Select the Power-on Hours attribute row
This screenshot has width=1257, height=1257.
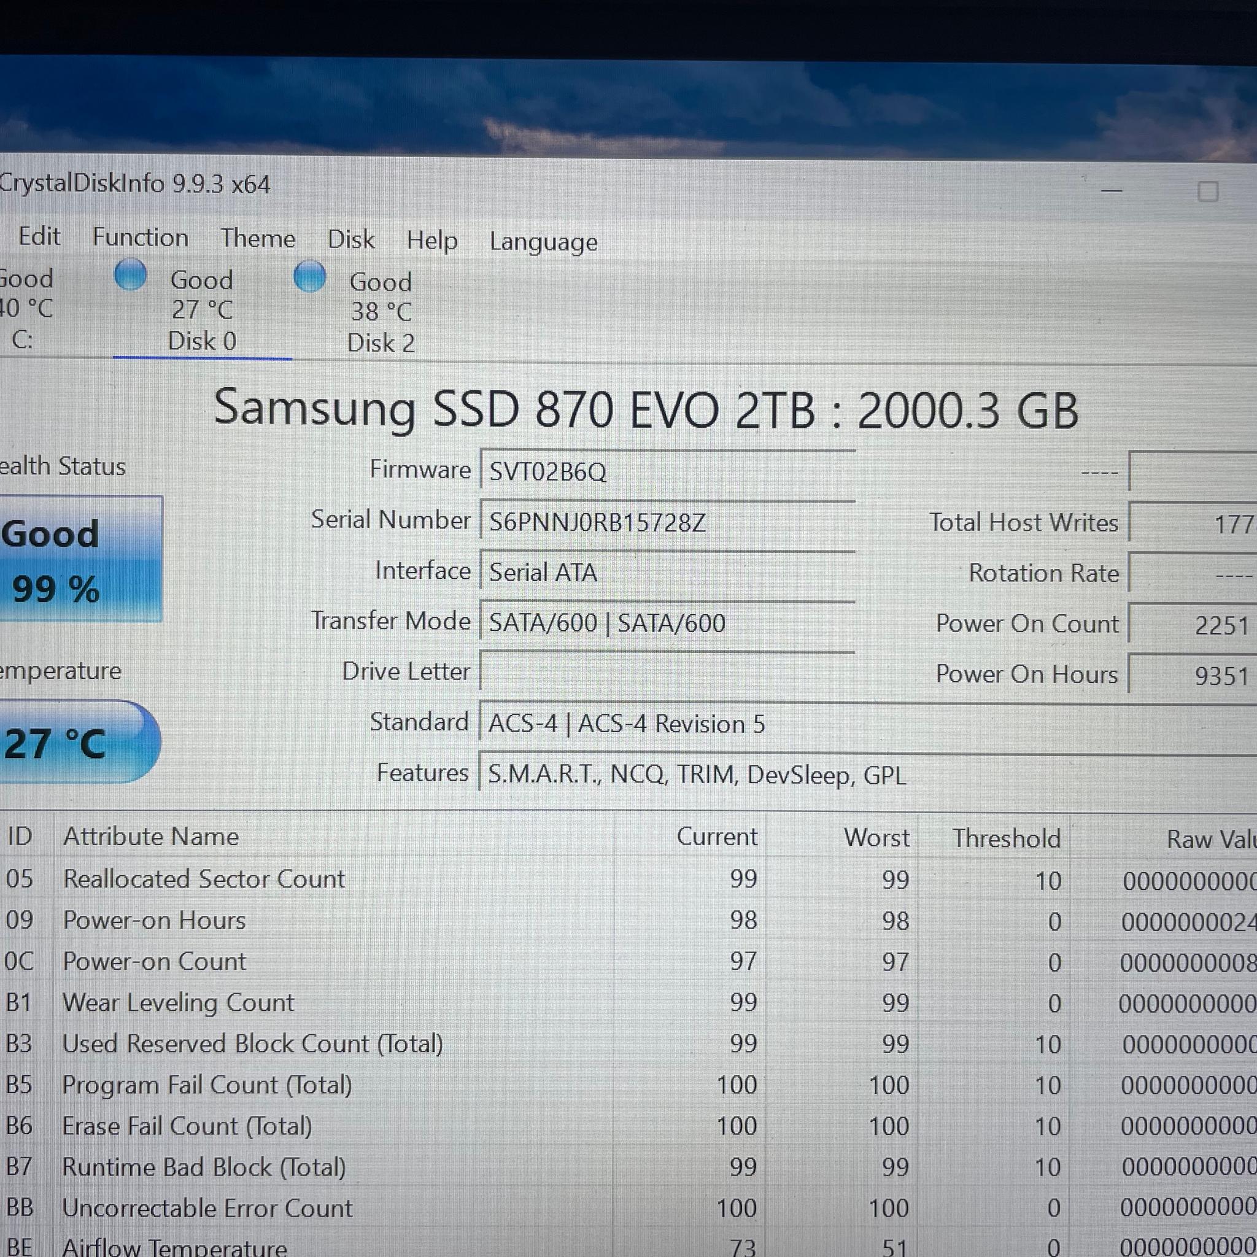tap(628, 921)
